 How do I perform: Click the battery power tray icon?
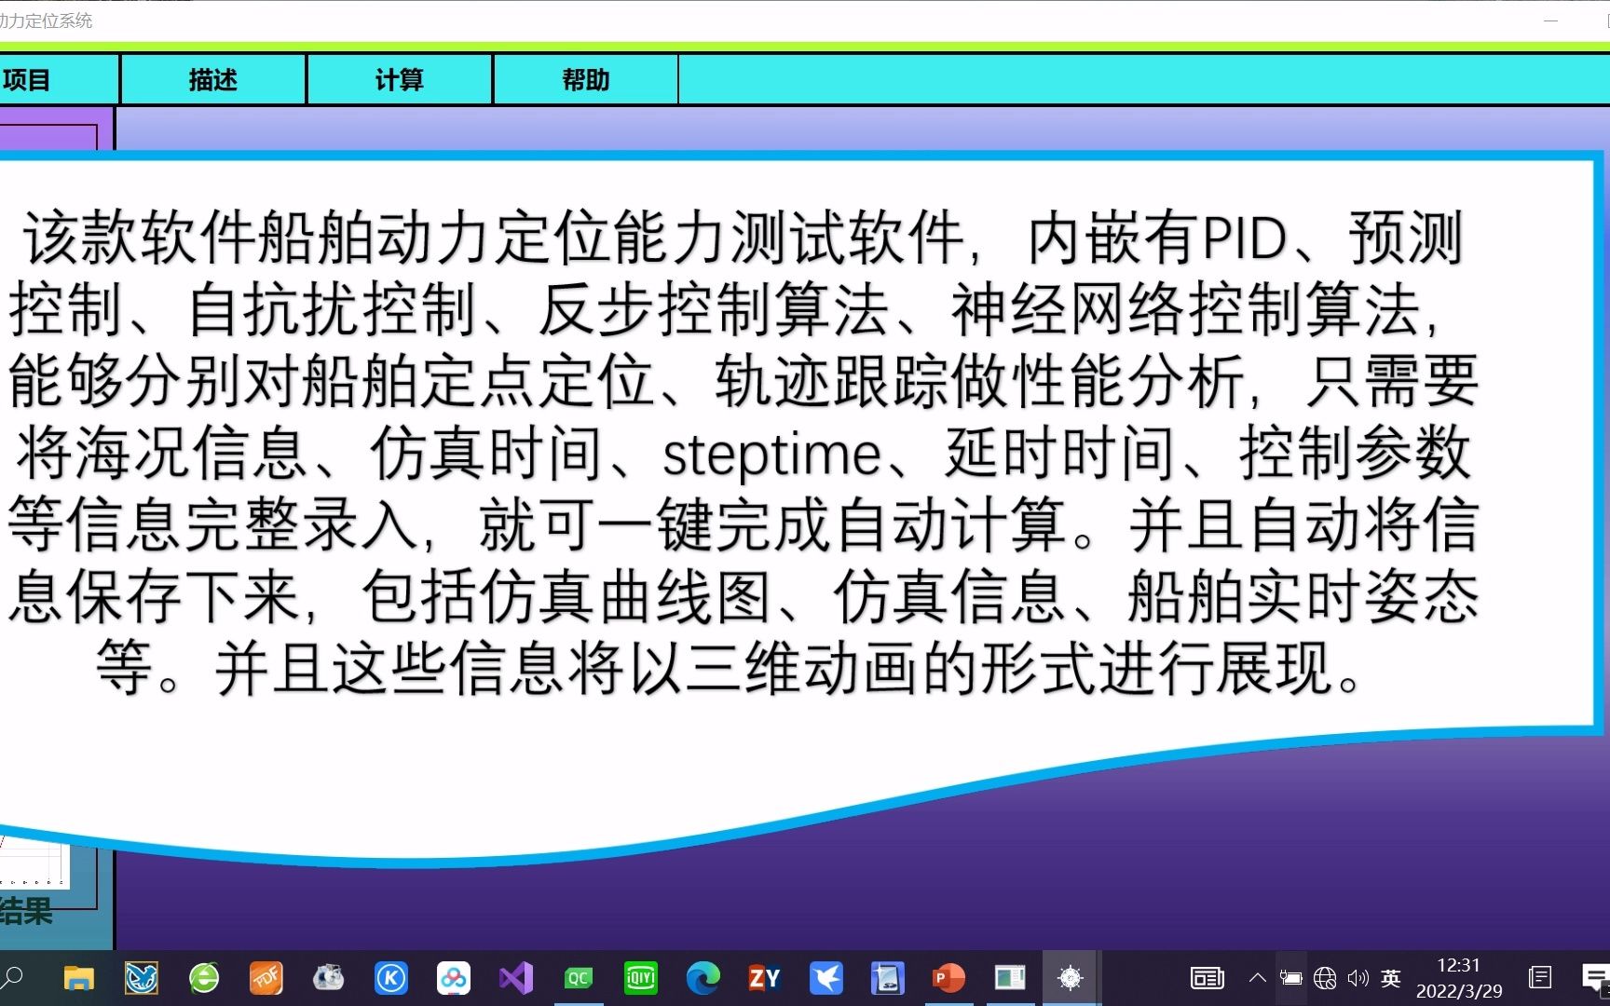coord(1291,978)
